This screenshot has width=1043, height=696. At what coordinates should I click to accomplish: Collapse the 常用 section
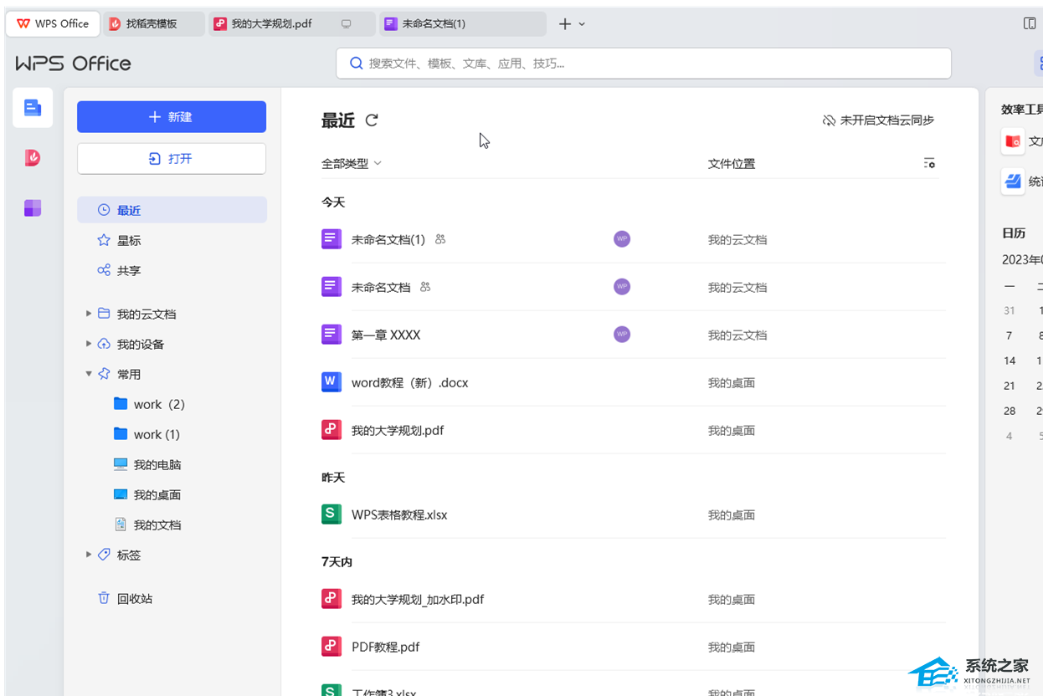89,374
